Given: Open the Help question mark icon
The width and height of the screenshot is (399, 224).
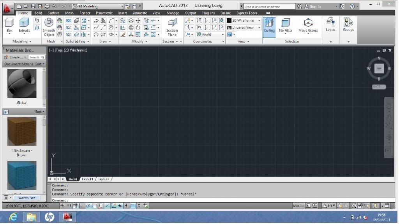Looking at the screenshot, I should (x=352, y=6).
